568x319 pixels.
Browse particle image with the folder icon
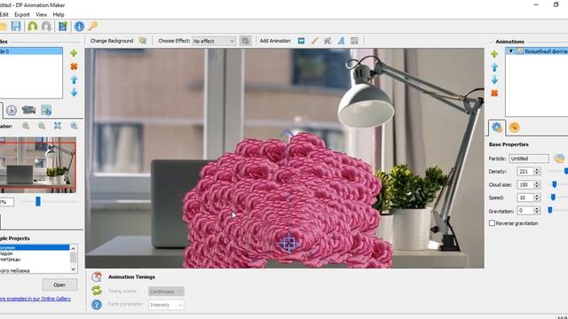click(x=559, y=159)
